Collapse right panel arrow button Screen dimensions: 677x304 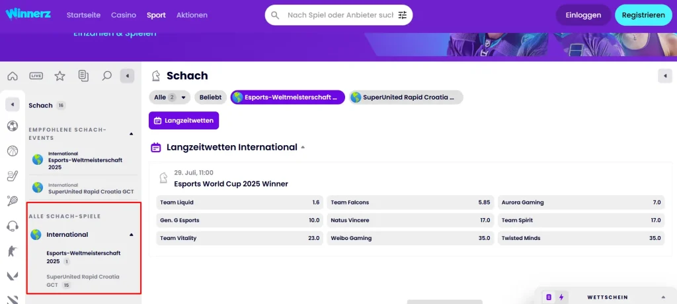pos(665,76)
